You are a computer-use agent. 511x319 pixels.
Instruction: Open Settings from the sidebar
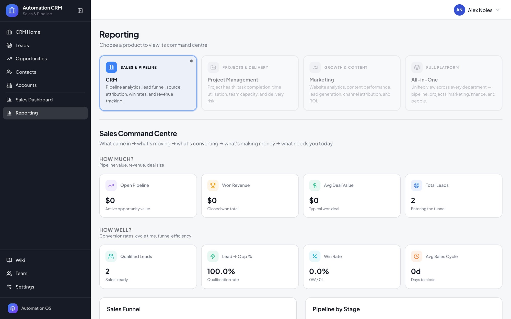coord(45,287)
